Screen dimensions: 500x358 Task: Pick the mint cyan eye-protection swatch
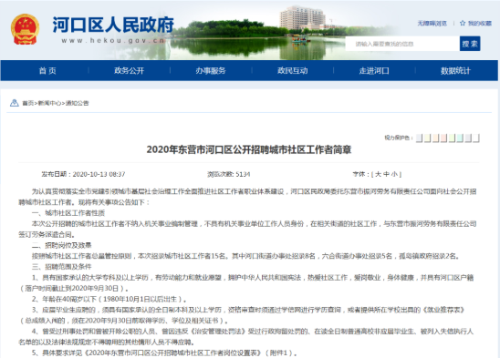pyautogui.click(x=460, y=138)
